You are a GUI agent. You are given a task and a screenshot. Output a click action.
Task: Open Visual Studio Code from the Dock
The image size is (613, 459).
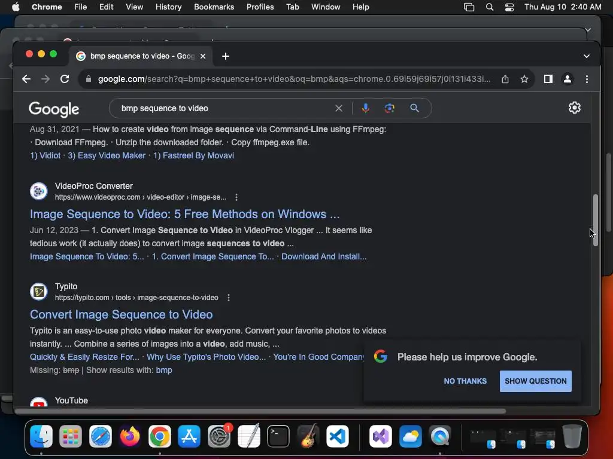pyautogui.click(x=338, y=436)
